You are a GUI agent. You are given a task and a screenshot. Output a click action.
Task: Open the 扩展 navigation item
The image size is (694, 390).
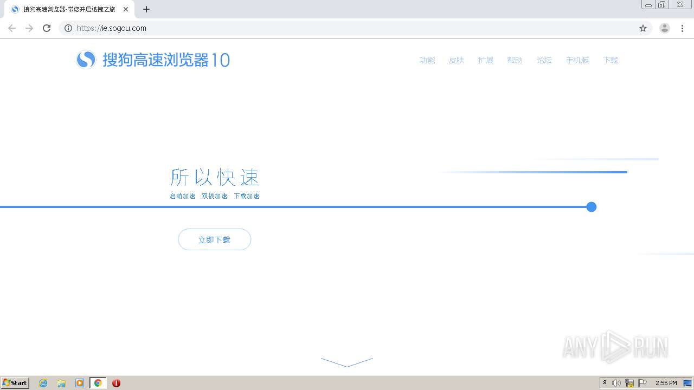click(x=486, y=60)
